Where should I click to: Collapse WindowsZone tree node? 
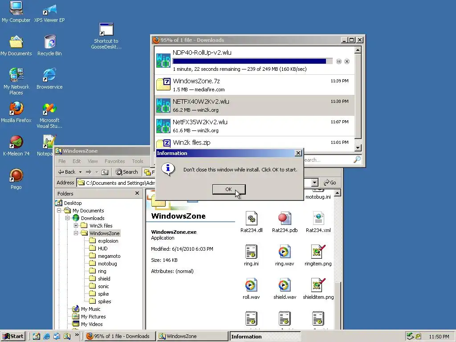76,233
